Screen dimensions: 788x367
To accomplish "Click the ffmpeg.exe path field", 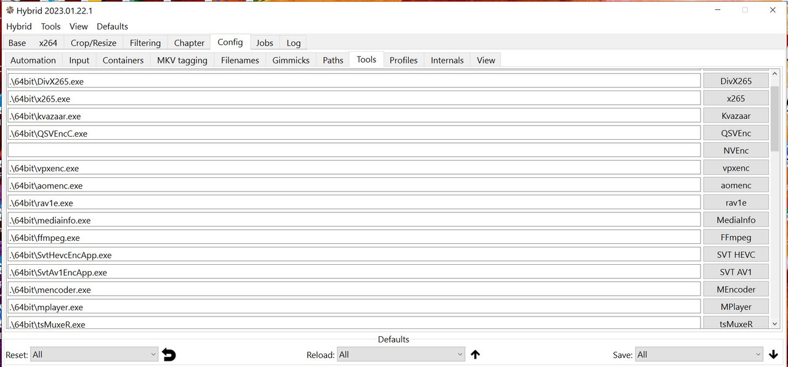I will click(x=354, y=237).
